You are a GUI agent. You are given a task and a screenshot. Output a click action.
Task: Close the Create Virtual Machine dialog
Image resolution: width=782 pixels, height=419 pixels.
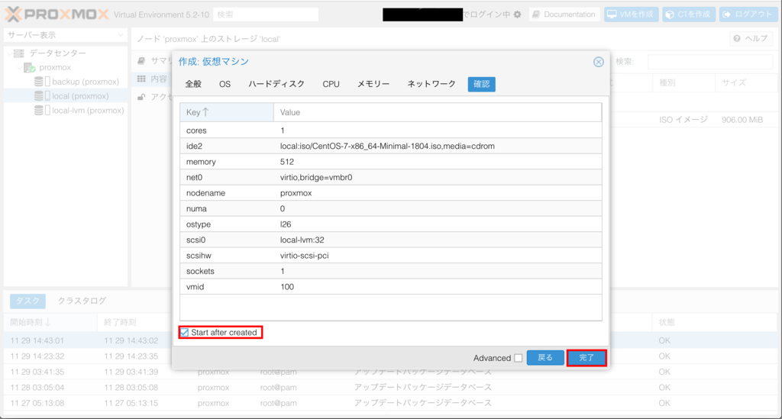click(599, 62)
